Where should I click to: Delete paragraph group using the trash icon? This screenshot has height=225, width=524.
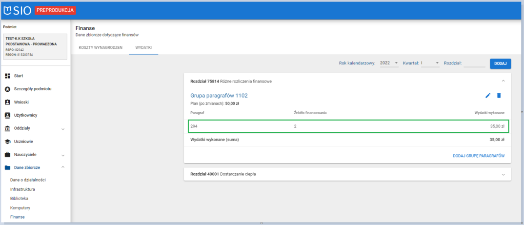(x=499, y=96)
